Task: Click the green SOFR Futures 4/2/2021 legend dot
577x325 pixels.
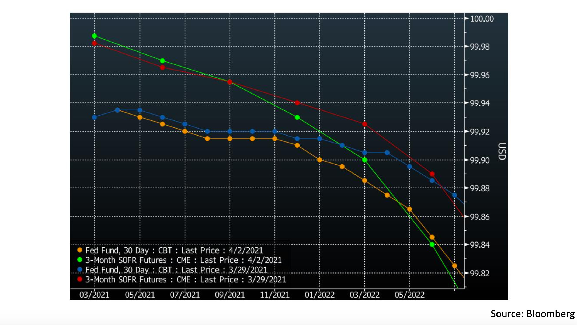Action: 80,260
